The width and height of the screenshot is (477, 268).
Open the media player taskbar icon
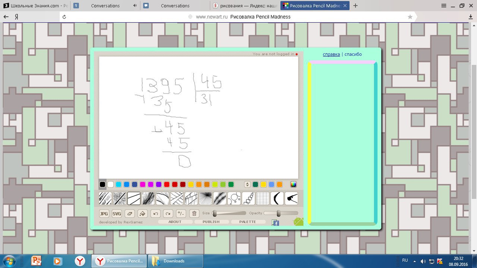58,261
